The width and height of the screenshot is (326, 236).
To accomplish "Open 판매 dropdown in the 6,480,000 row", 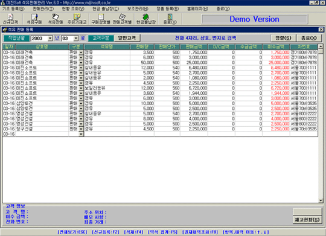I will coord(81,68).
